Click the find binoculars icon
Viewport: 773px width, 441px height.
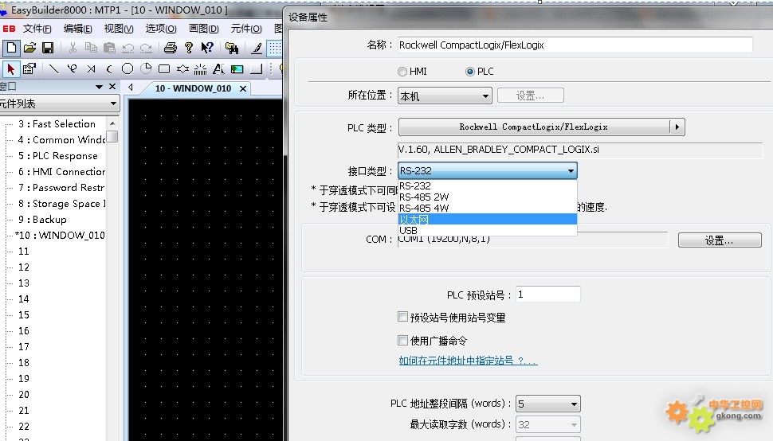tap(232, 48)
